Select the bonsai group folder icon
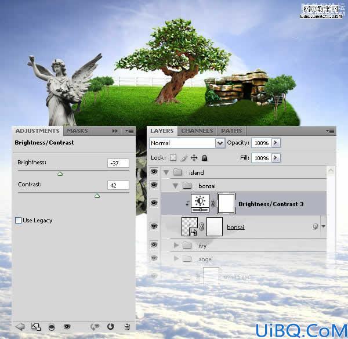This screenshot has height=339, width=348. pyautogui.click(x=187, y=185)
